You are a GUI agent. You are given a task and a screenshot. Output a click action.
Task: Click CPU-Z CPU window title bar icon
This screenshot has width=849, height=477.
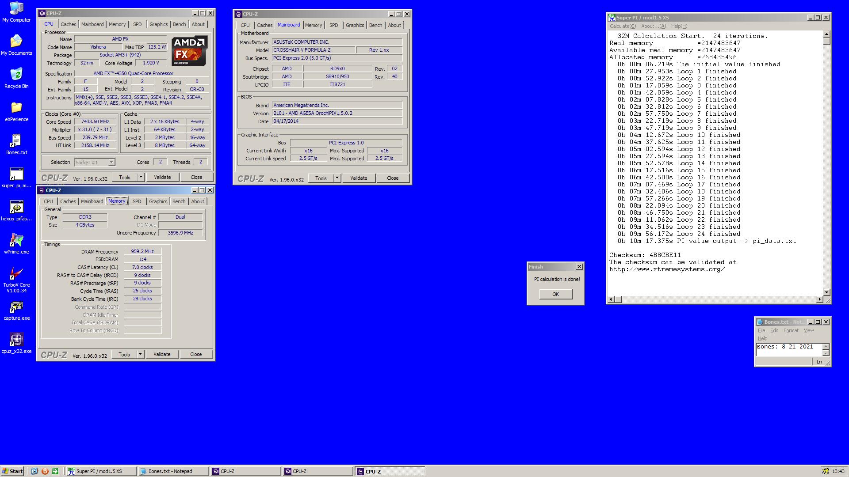coord(42,13)
